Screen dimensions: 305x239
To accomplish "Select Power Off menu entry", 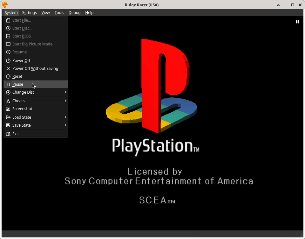I will click(x=36, y=61).
